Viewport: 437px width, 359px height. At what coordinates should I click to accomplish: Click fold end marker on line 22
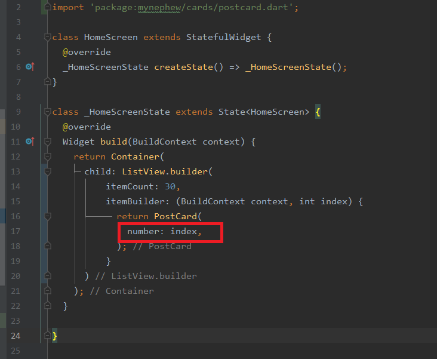[x=48, y=305]
